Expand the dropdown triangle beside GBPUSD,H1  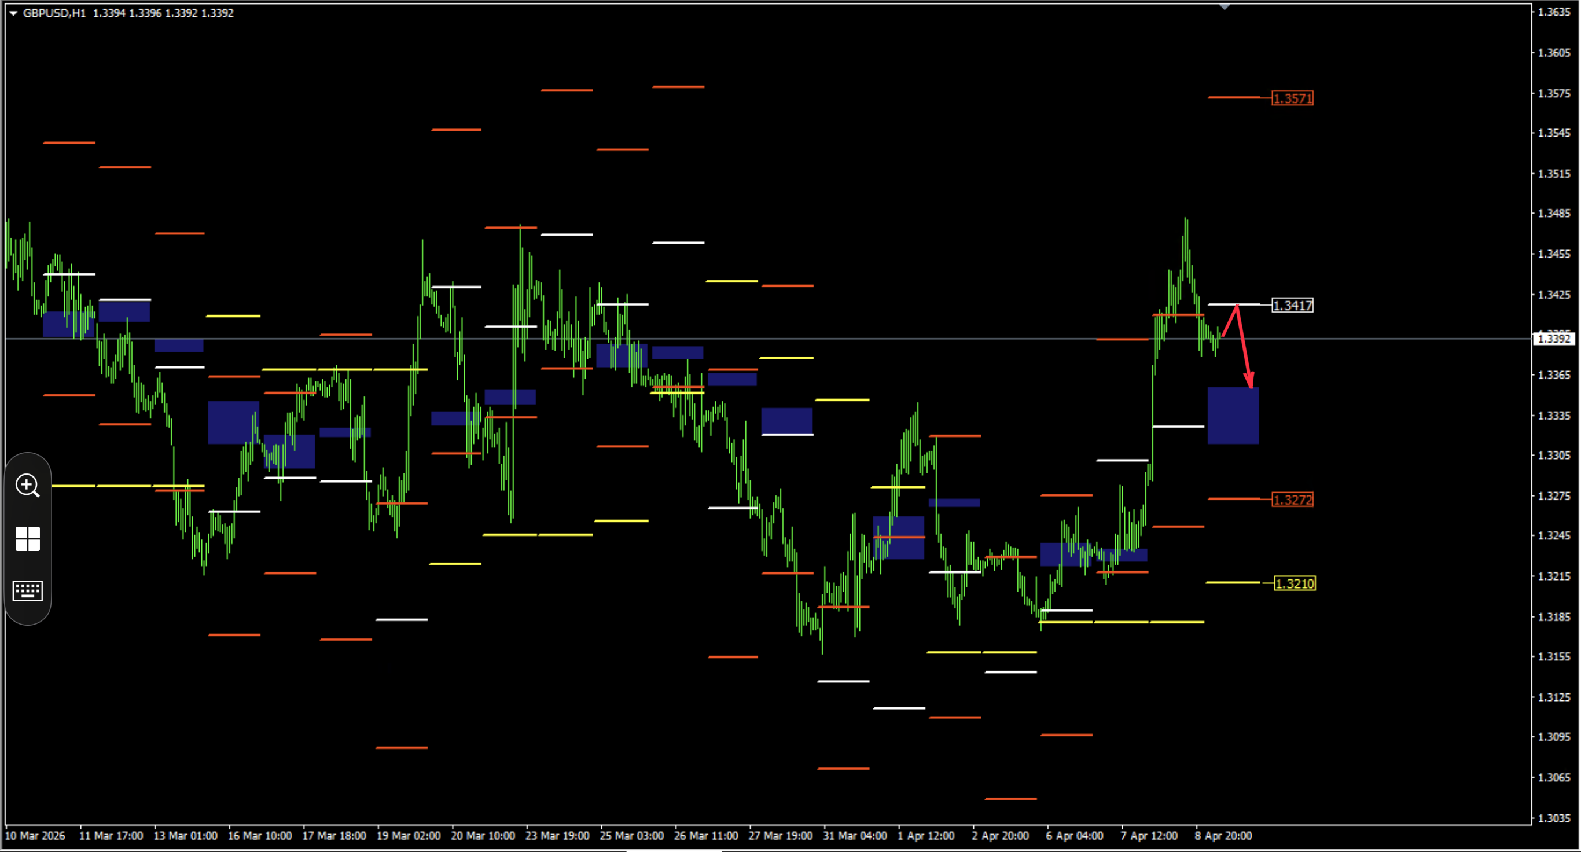[13, 13]
